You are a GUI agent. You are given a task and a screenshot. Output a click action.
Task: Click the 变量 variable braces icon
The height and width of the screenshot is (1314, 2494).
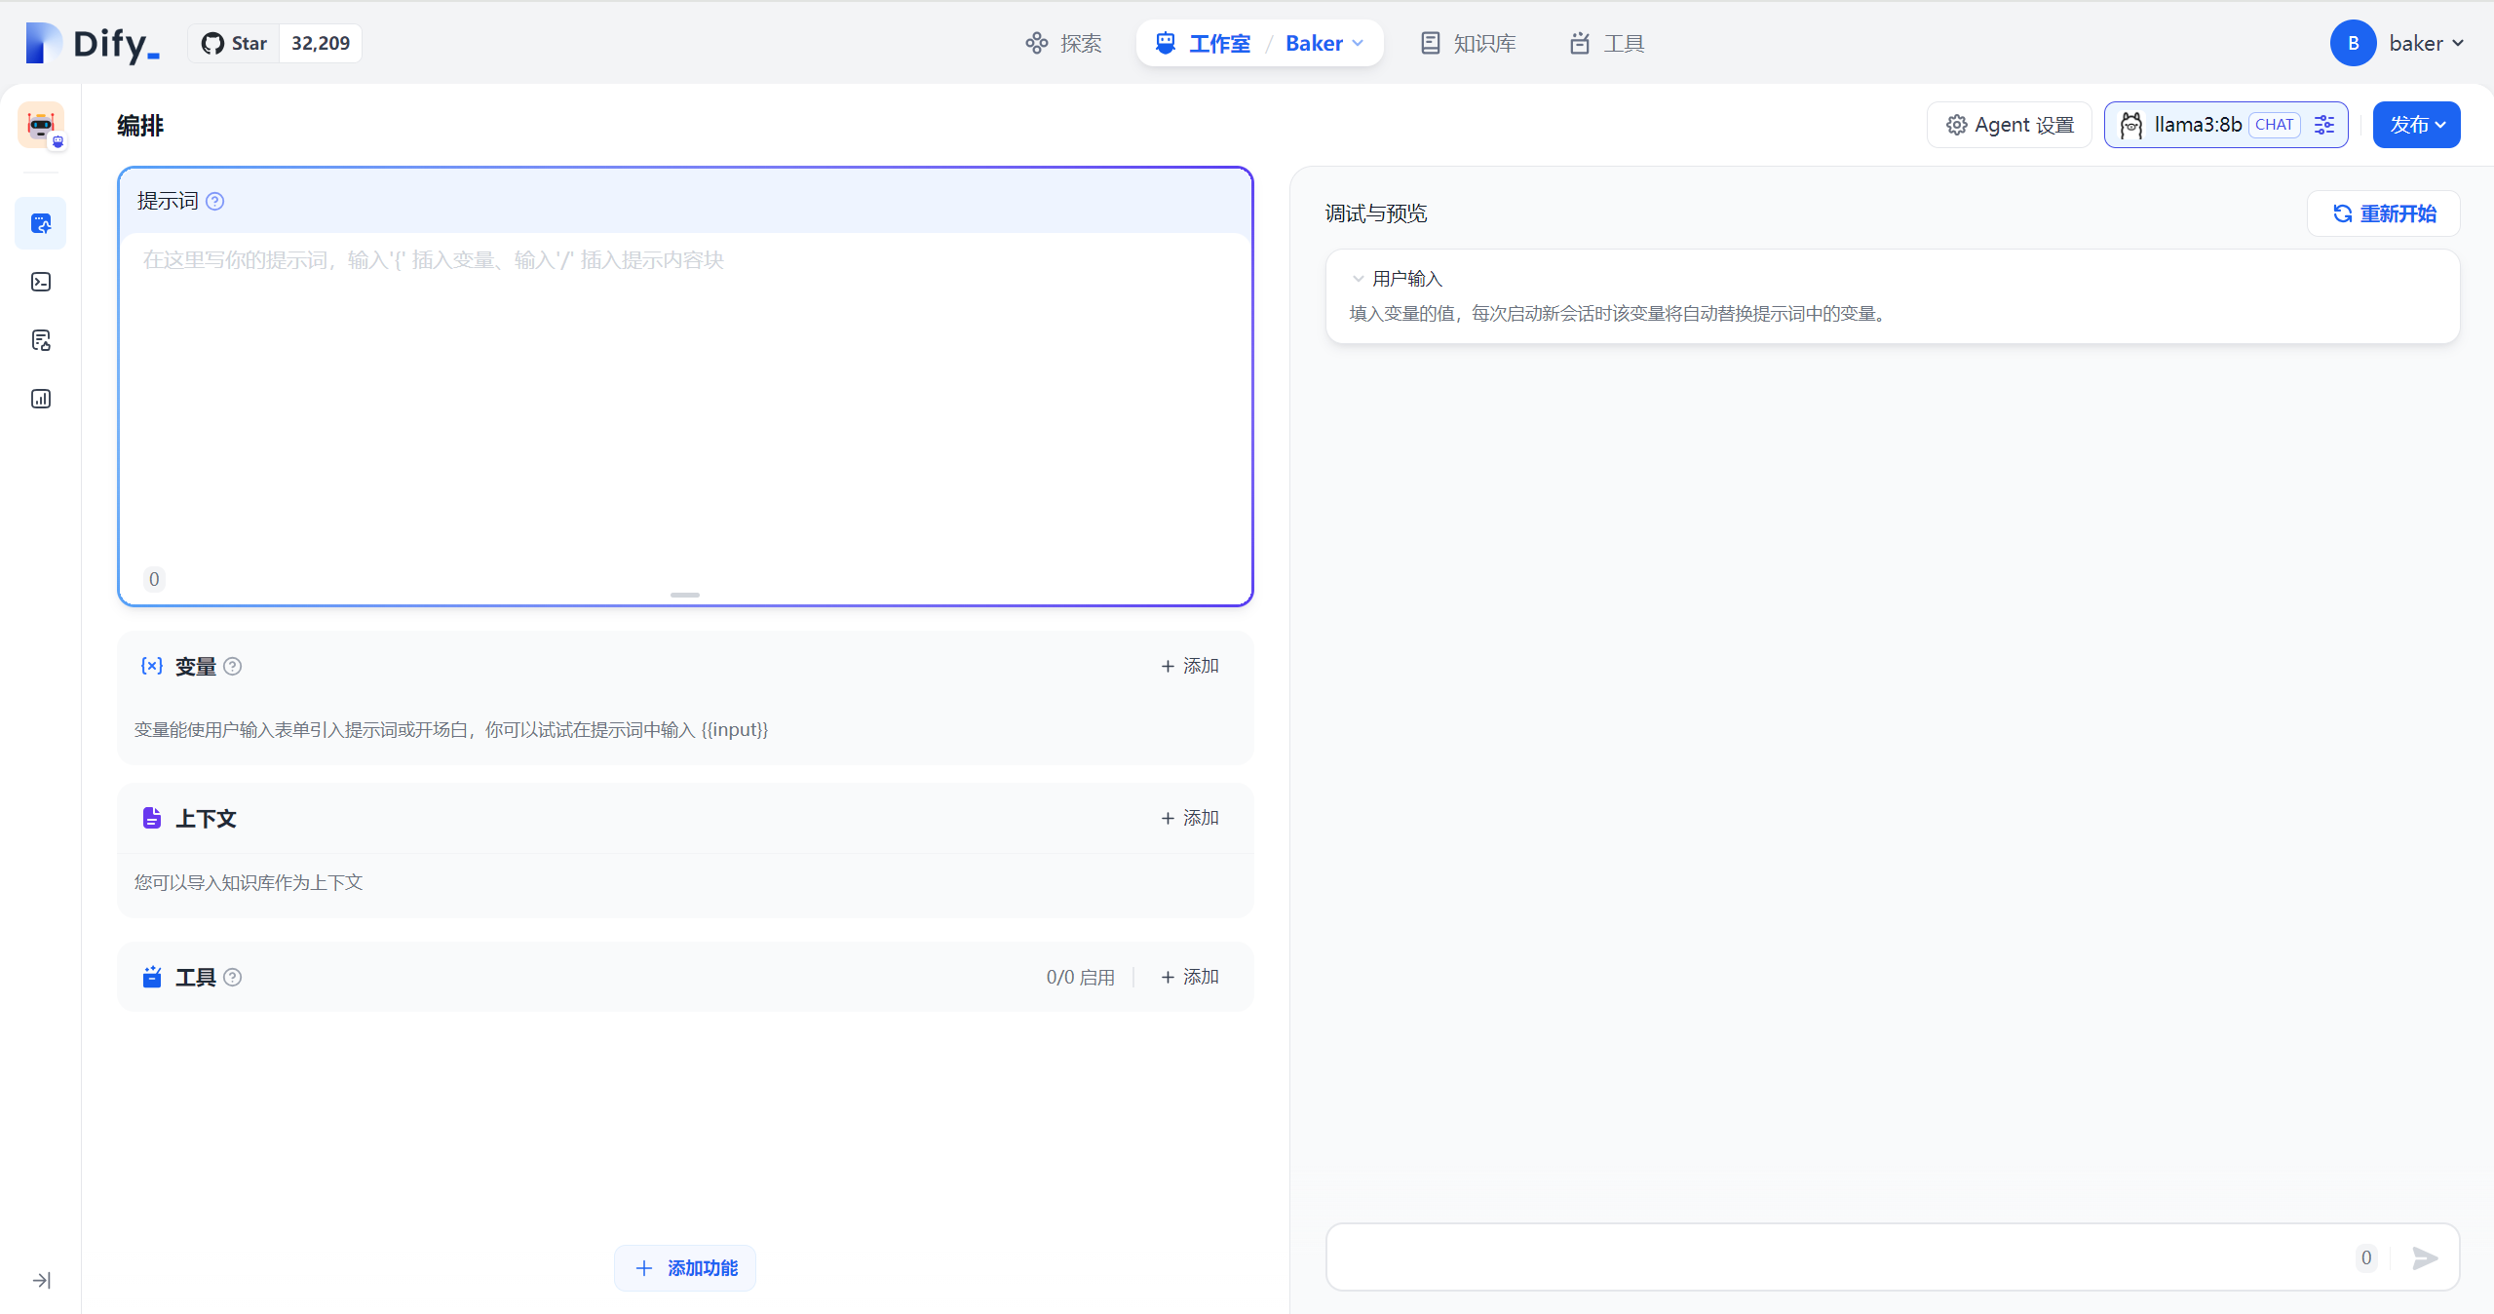coord(151,666)
